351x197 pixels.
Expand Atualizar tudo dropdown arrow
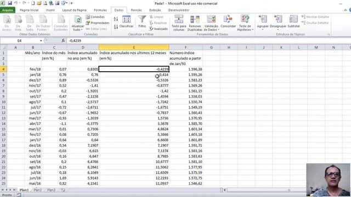point(82,30)
